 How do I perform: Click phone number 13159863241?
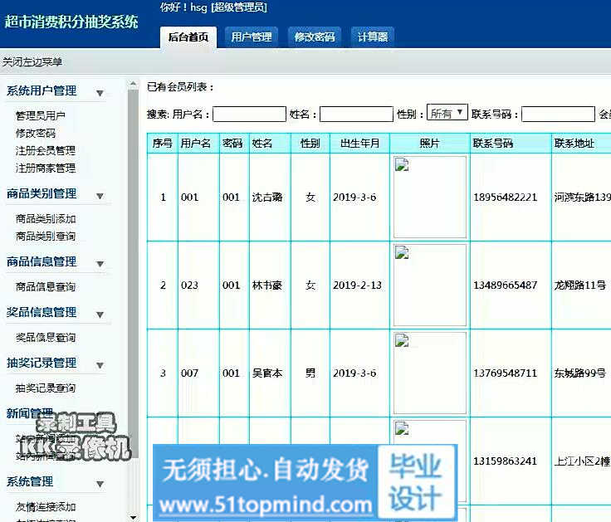point(505,461)
